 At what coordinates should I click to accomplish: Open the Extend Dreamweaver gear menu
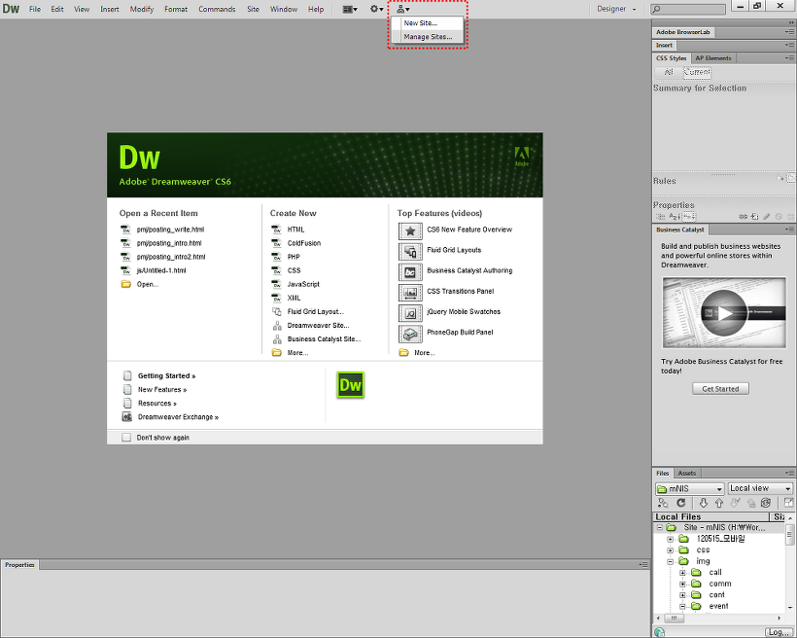coord(377,9)
